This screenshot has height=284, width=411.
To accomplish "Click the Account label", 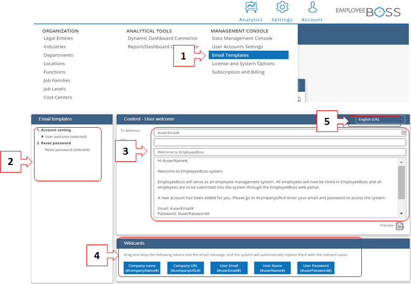I will 312,19.
